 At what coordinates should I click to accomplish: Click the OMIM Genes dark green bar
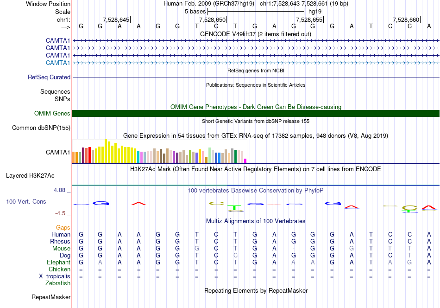(256, 113)
